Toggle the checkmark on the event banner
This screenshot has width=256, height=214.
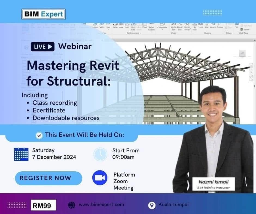tap(39, 135)
